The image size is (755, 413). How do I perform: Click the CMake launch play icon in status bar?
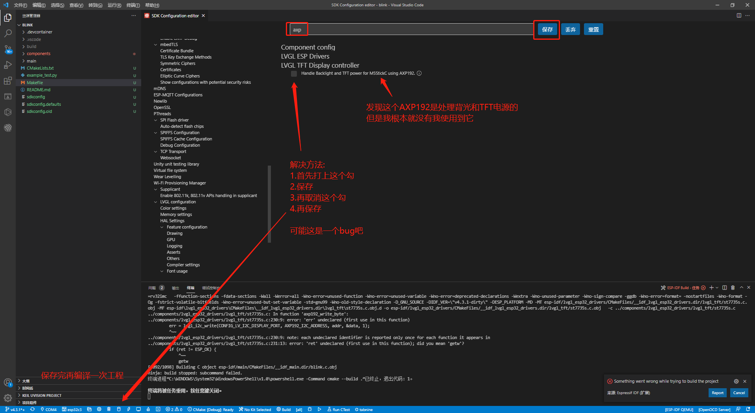(x=320, y=409)
